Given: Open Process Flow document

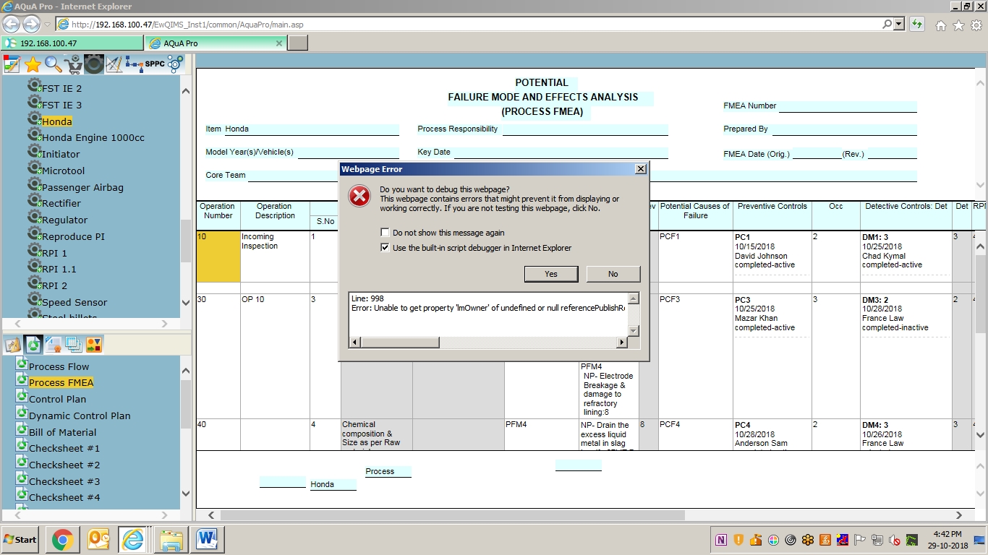Looking at the screenshot, I should 59,366.
